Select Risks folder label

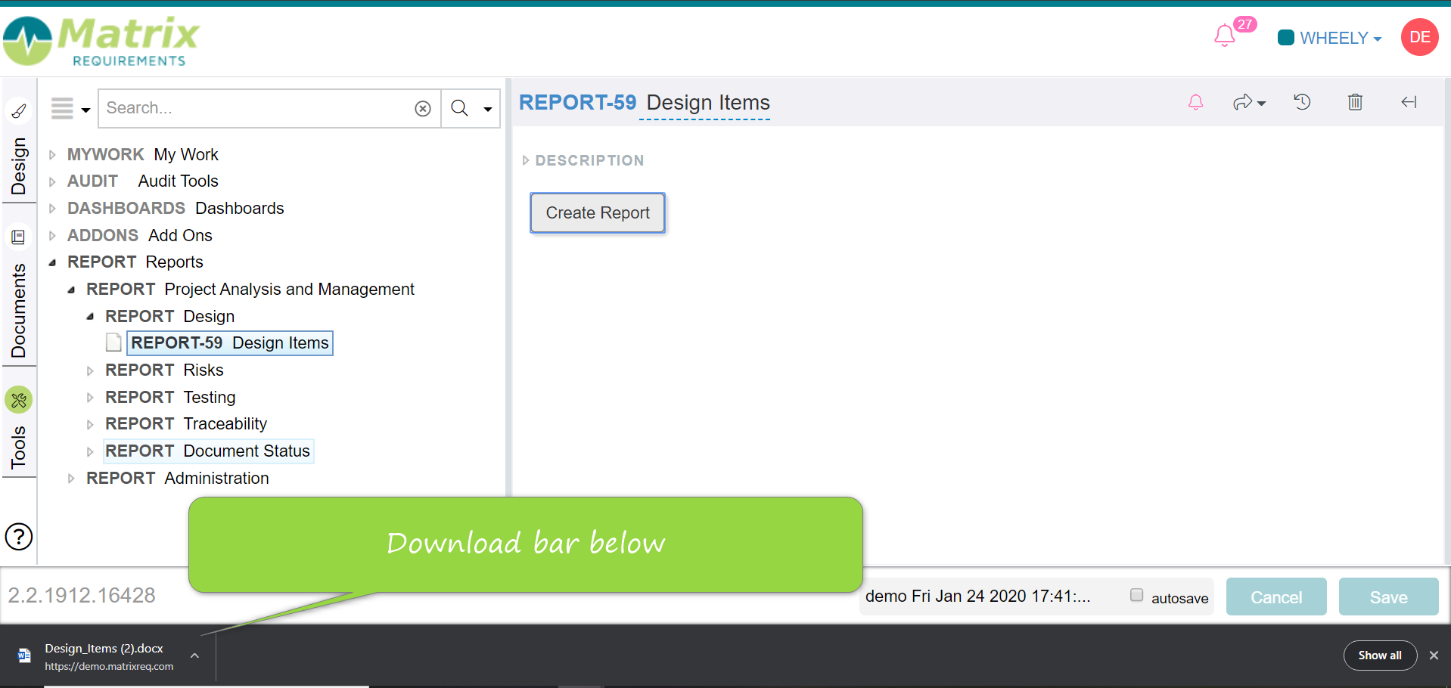(204, 370)
